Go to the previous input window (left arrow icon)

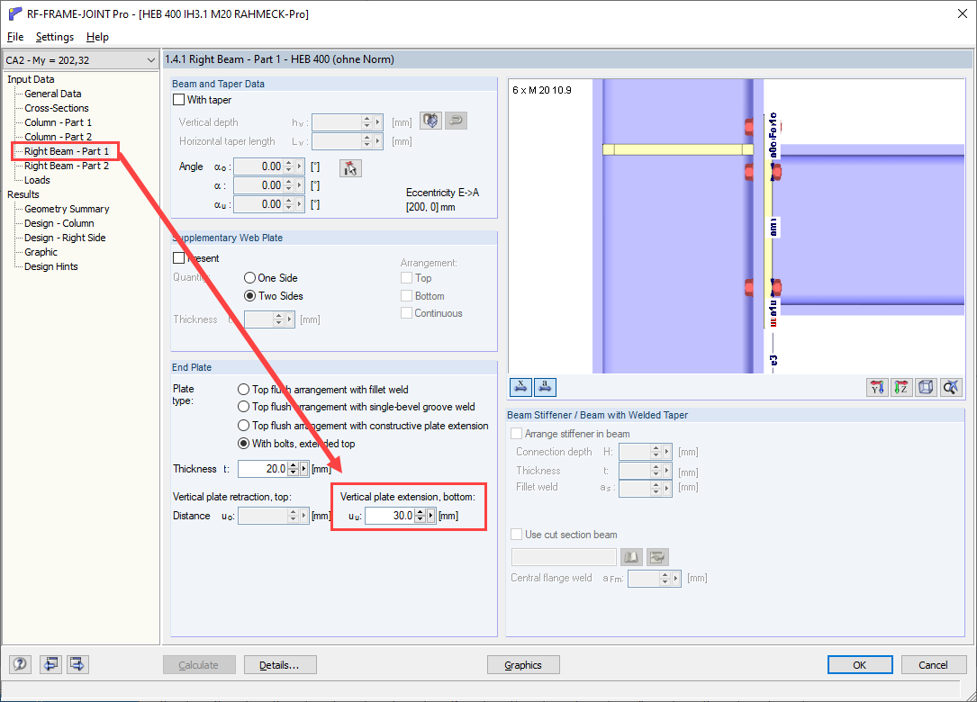(50, 664)
